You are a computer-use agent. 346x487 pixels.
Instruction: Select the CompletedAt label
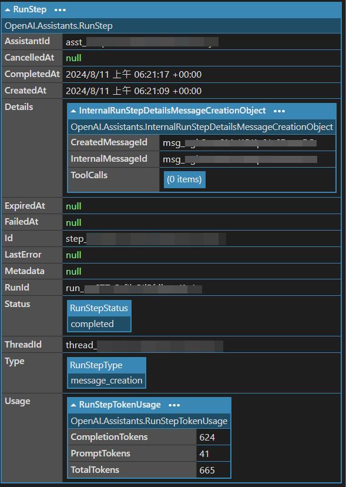[32, 74]
